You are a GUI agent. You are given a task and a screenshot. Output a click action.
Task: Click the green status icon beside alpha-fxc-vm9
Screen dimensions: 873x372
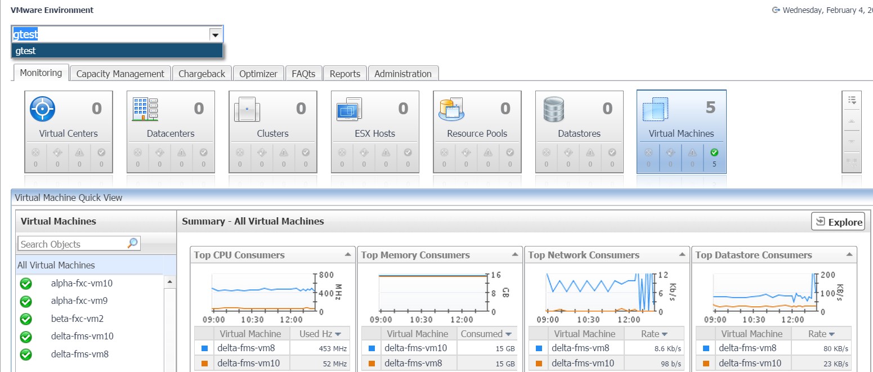(x=26, y=301)
